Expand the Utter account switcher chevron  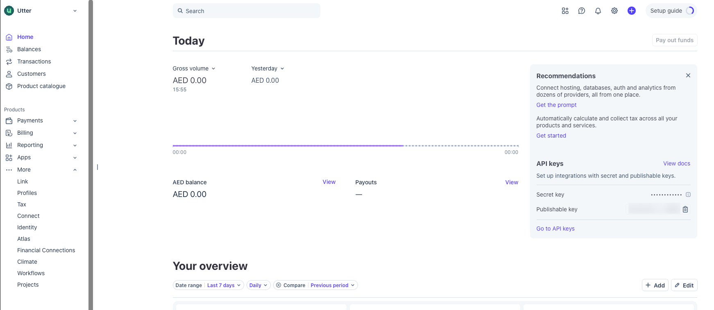tap(75, 11)
